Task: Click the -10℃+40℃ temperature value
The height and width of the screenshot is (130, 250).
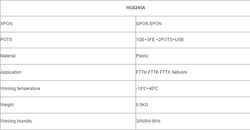Action: point(147,89)
